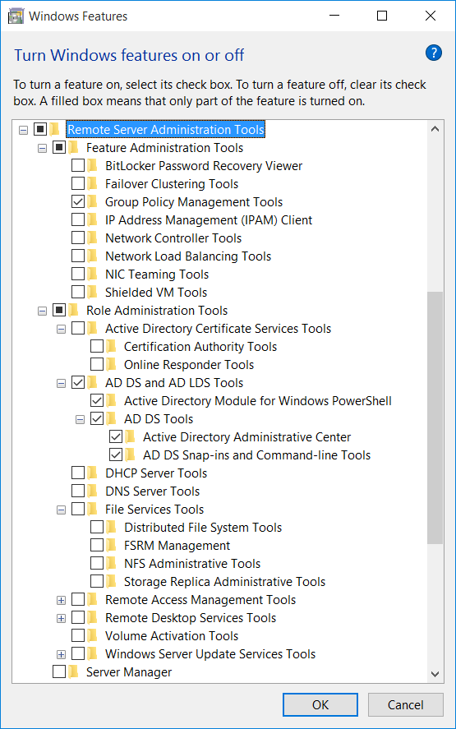Uncheck Group Policy Management Tools
456x729 pixels.
78,202
